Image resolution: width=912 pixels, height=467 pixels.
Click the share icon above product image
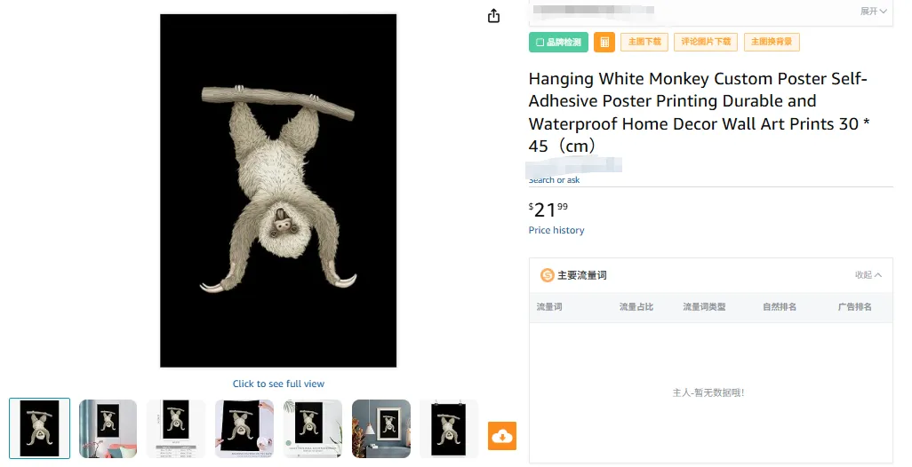[x=493, y=16]
